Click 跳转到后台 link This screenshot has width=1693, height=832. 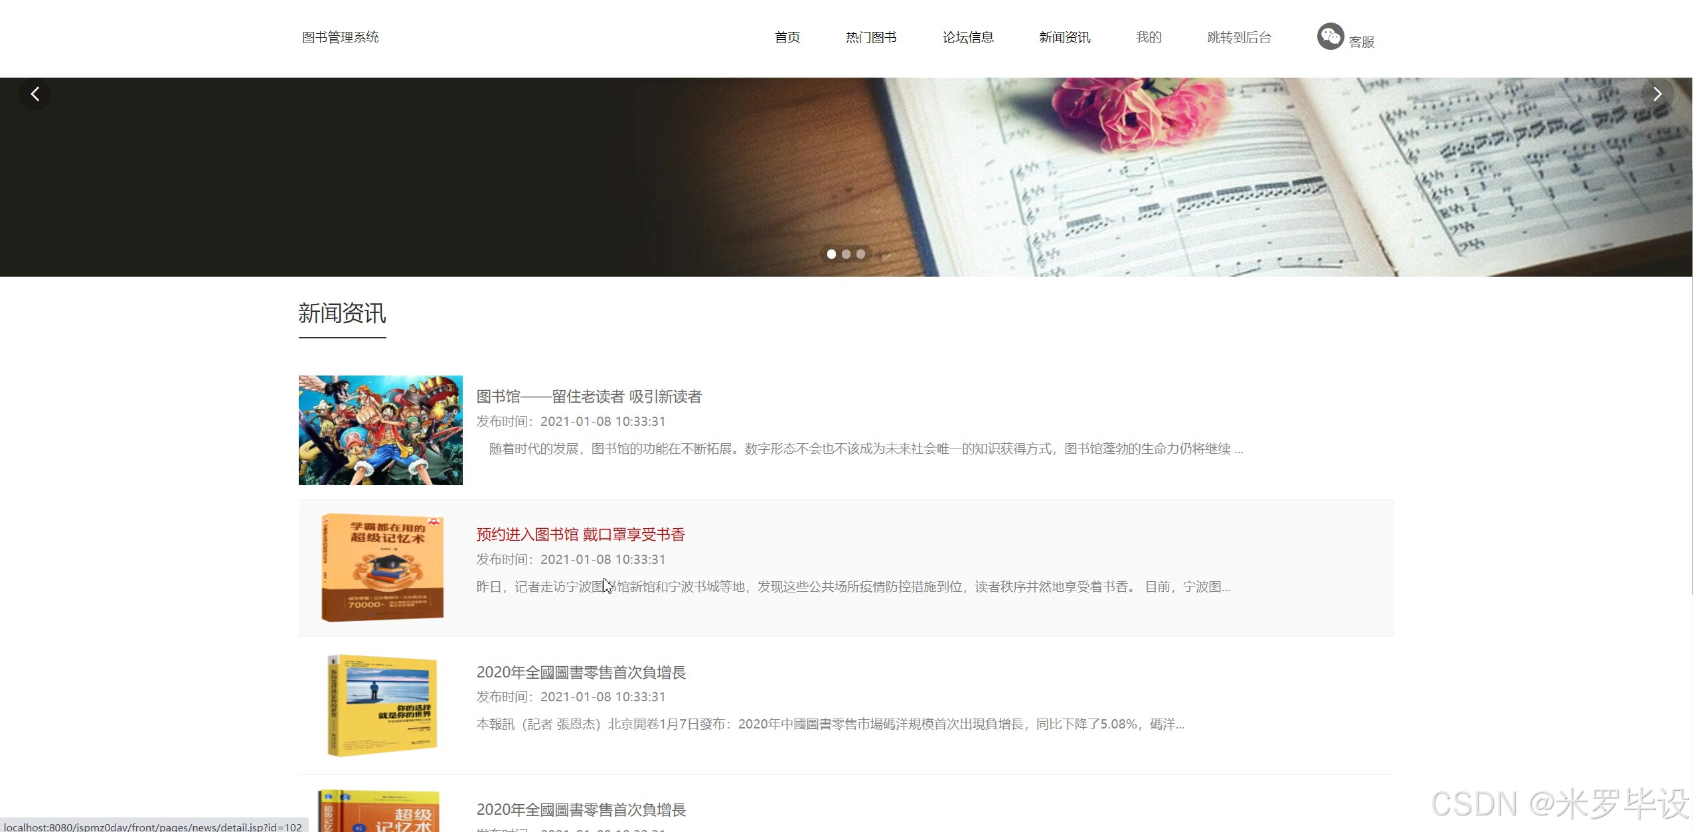[x=1239, y=38]
